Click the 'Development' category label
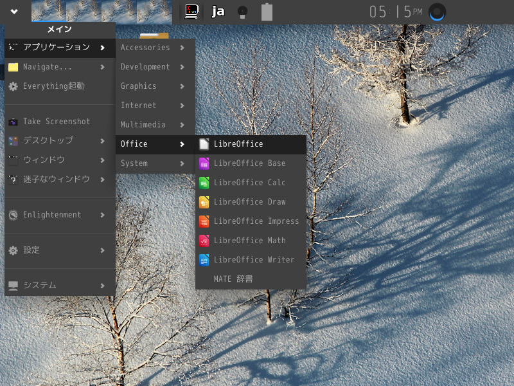 point(145,67)
